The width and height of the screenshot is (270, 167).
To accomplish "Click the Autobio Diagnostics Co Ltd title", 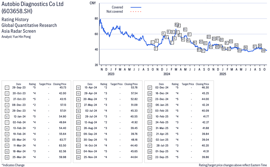I will (33, 4).
